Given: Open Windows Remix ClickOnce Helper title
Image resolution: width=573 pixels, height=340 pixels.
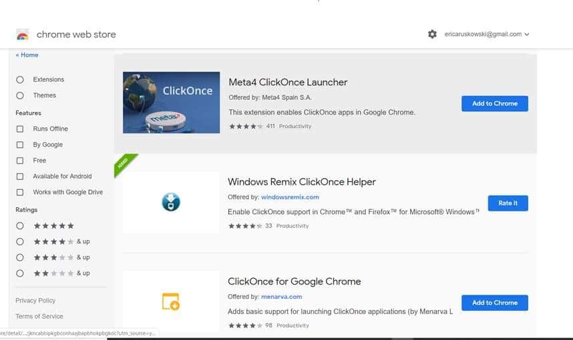Looking at the screenshot, I should click(x=301, y=182).
